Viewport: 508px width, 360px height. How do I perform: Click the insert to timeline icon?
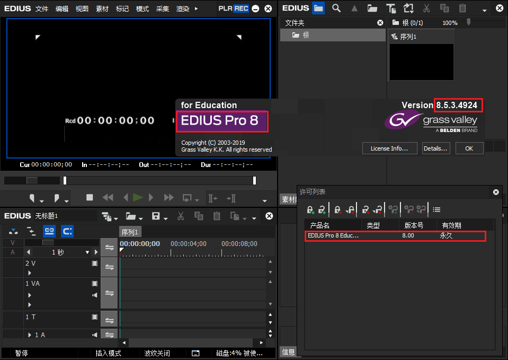pyautogui.click(x=213, y=198)
